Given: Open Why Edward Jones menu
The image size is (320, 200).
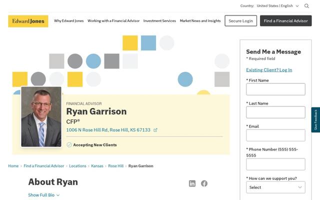Looking at the screenshot, I should pyautogui.click(x=69, y=21).
